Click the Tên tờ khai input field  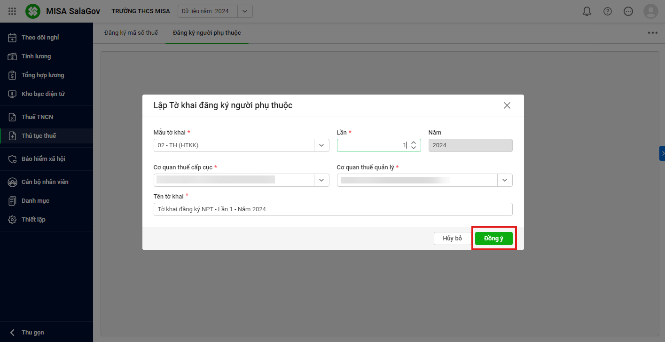(333, 209)
